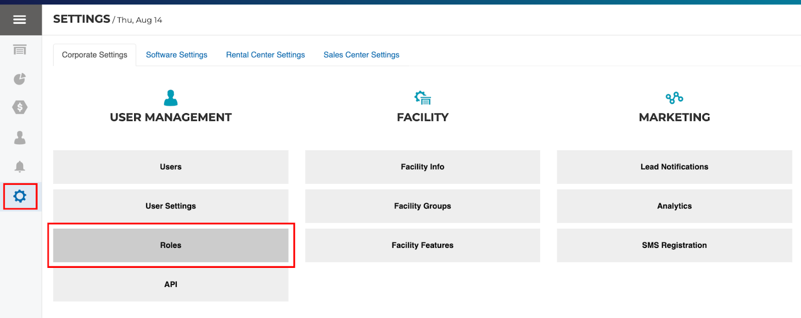Click the facilities list icon in sidebar
The image size is (801, 318).
coord(20,50)
